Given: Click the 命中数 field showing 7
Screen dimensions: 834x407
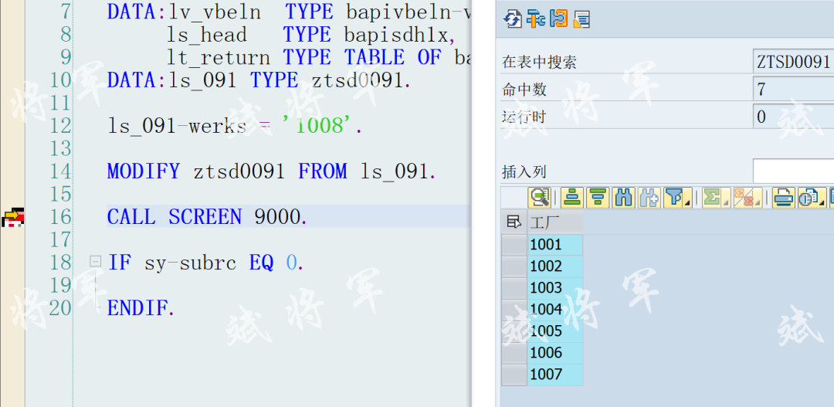Looking at the screenshot, I should 794,89.
